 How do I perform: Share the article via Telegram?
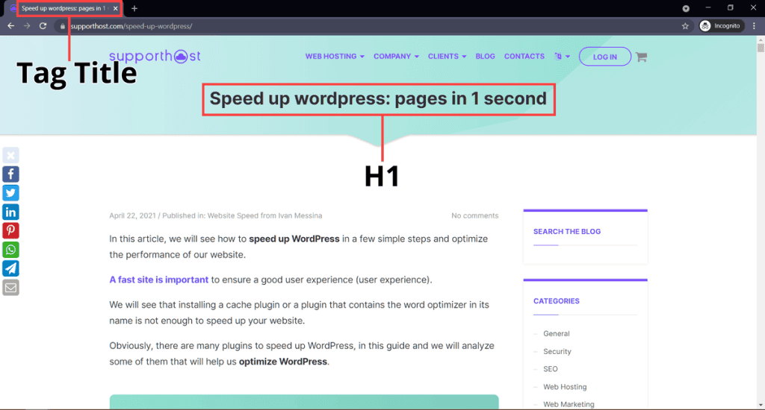(10, 268)
